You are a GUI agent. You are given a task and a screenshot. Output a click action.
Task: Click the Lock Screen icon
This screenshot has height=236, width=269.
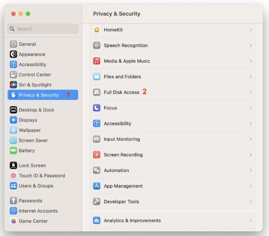(13, 165)
